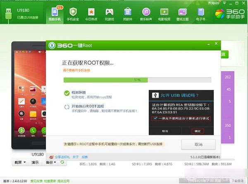Screen dimensions: 248x184
Task: Close the 360一键Root dialog
Action: pyautogui.click(x=216, y=44)
